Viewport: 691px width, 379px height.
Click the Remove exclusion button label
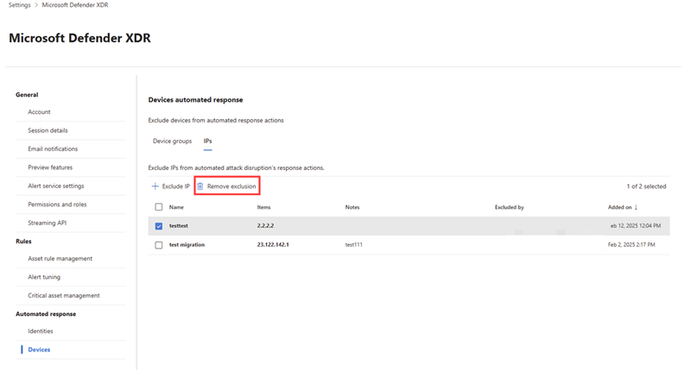click(x=231, y=186)
